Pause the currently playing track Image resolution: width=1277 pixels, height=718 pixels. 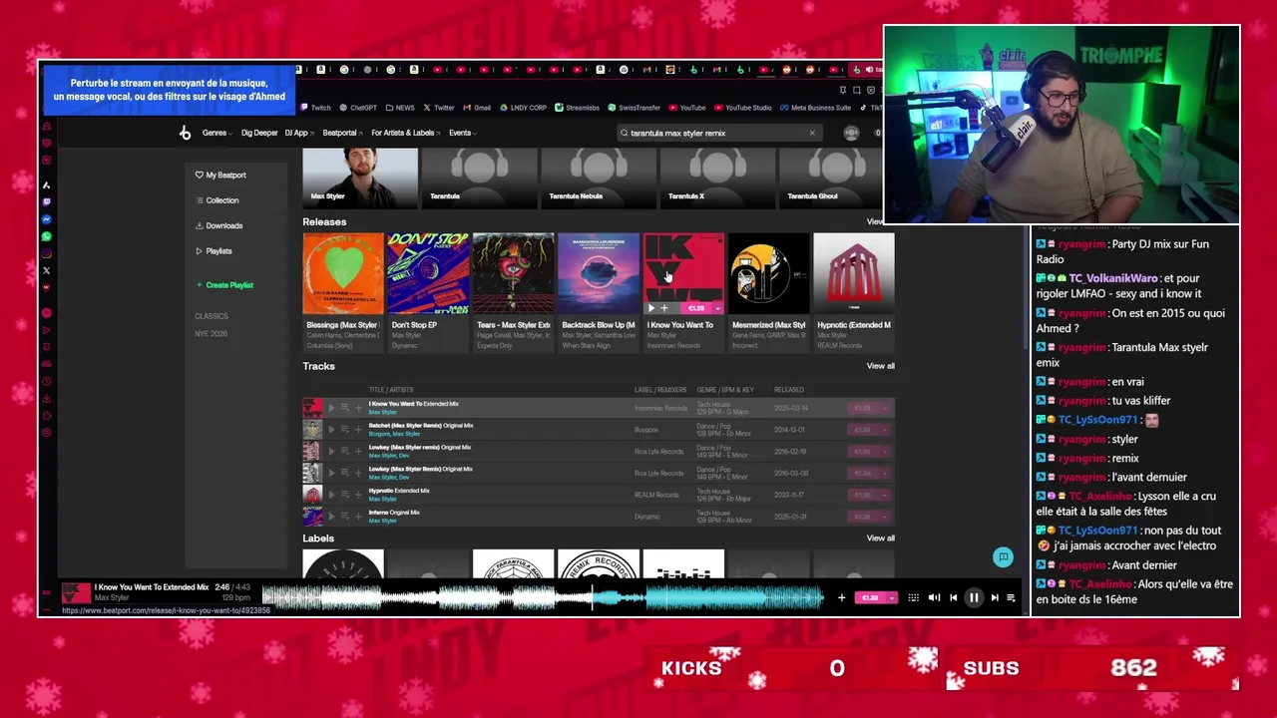pos(974,597)
